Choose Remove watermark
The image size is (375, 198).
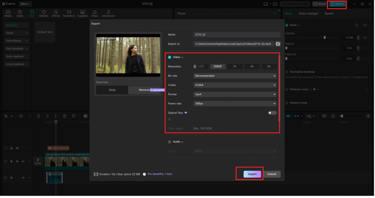144,90
